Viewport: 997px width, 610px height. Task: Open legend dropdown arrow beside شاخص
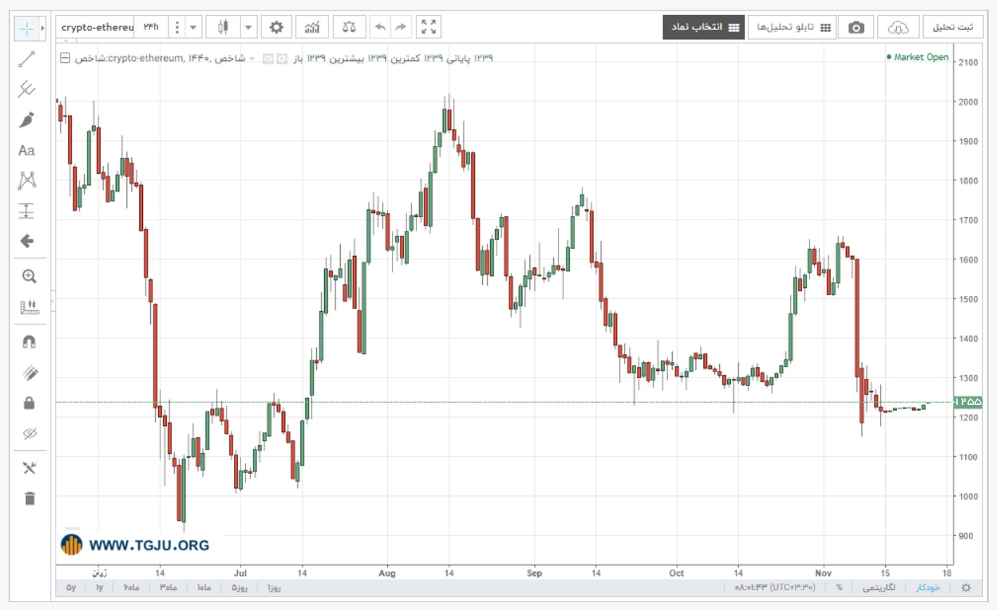[252, 59]
